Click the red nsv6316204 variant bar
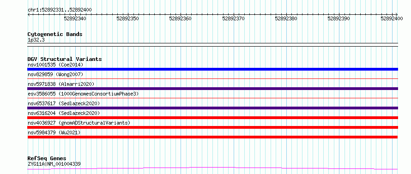This screenshot has height=174, width=411. [x=212, y=118]
